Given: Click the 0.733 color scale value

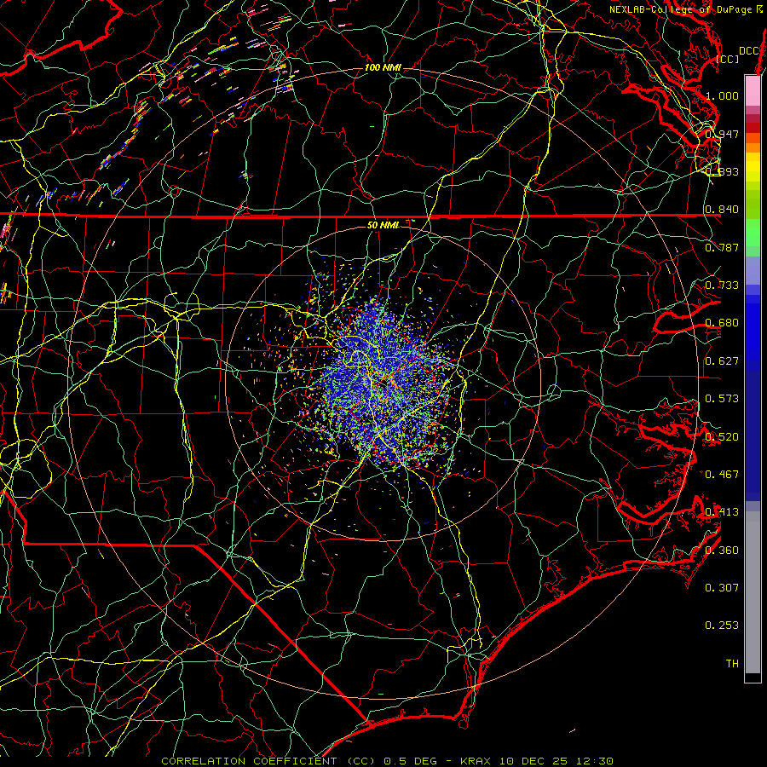Looking at the screenshot, I should (722, 285).
